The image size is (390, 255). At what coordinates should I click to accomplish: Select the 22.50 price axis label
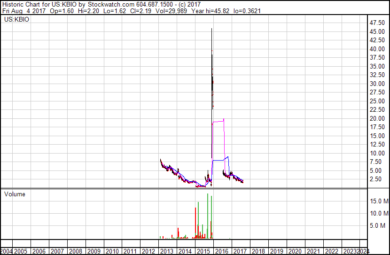coord(377,109)
